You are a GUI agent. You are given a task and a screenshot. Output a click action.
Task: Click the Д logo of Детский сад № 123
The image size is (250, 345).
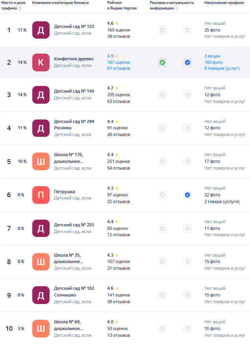(41, 30)
